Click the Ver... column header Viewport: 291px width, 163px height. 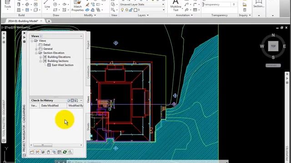tap(35, 105)
